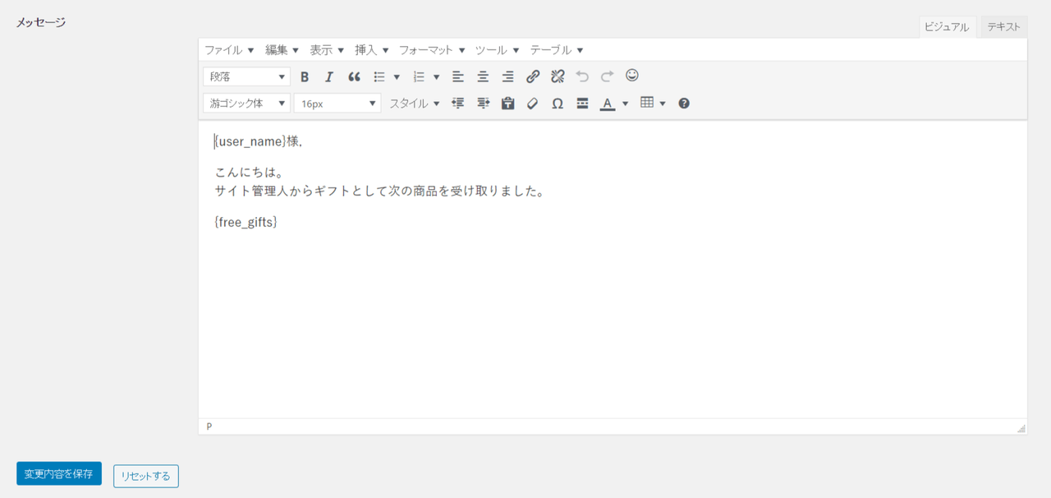
Task: Apply text color with A icon
Action: pyautogui.click(x=608, y=104)
